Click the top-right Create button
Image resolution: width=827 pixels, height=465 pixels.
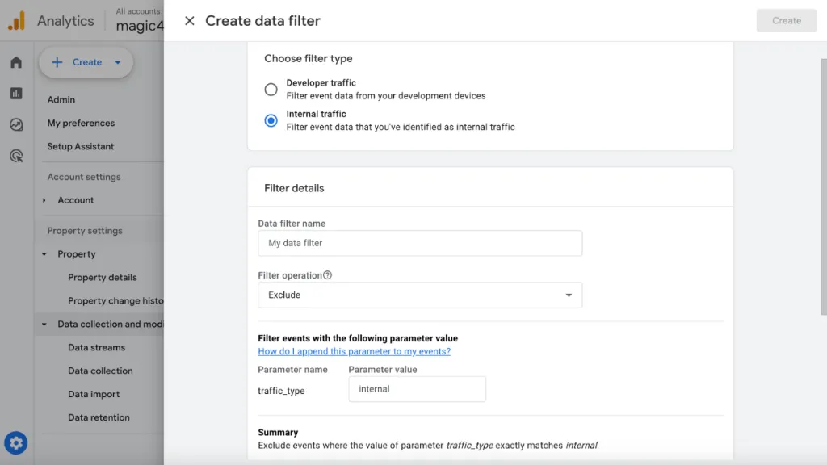tap(787, 20)
